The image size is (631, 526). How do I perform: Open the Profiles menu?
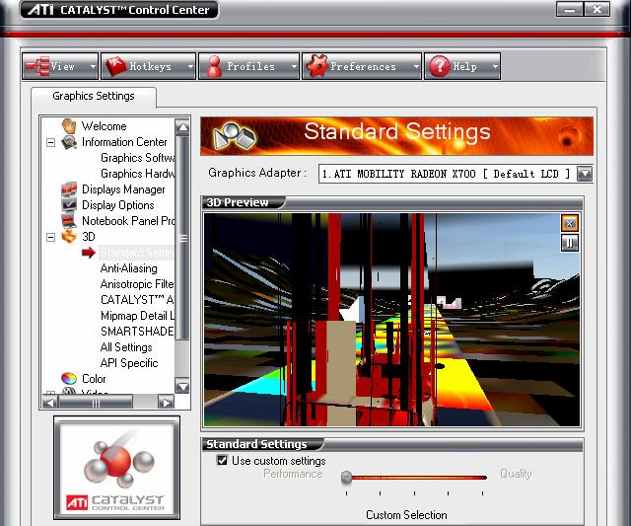[x=249, y=66]
